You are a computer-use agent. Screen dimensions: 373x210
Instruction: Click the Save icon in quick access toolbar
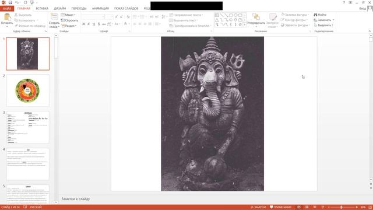point(10,2)
